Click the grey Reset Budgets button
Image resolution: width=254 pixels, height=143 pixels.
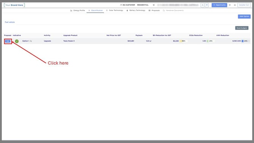[242, 28]
